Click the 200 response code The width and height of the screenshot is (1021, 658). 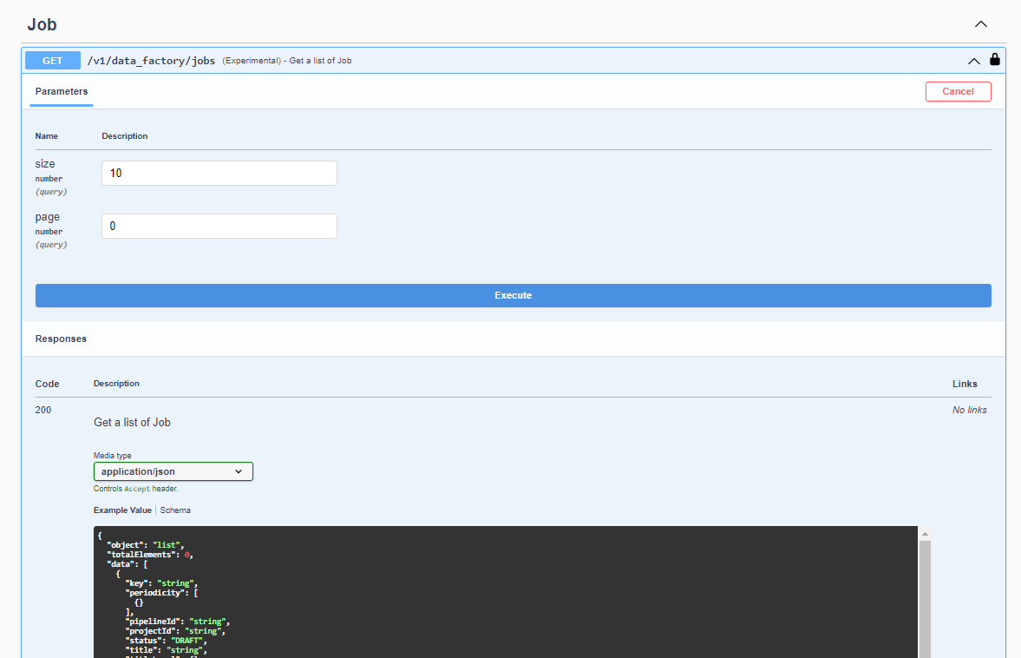pos(43,410)
